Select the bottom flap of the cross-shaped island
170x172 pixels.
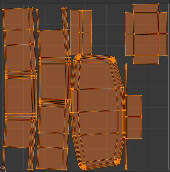(x=146, y=59)
